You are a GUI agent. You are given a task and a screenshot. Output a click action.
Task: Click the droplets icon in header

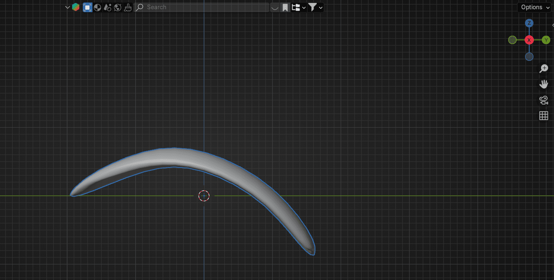(x=108, y=7)
